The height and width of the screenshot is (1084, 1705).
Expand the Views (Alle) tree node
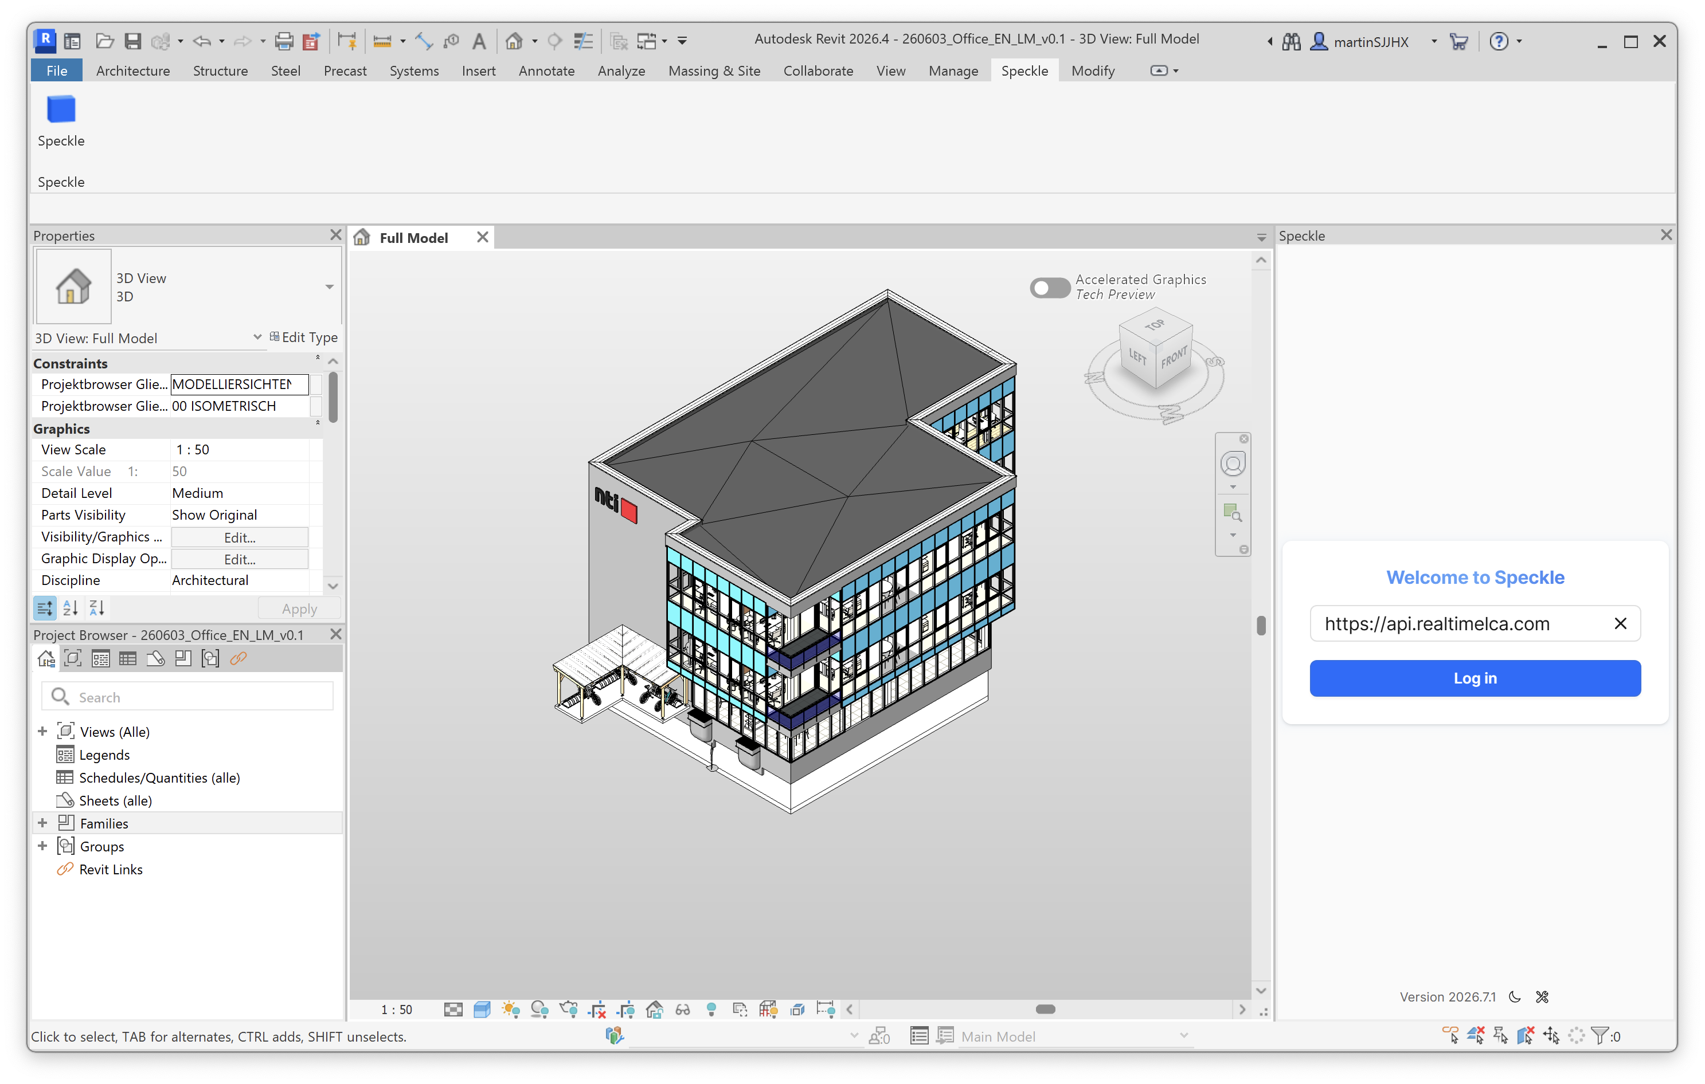(x=42, y=731)
